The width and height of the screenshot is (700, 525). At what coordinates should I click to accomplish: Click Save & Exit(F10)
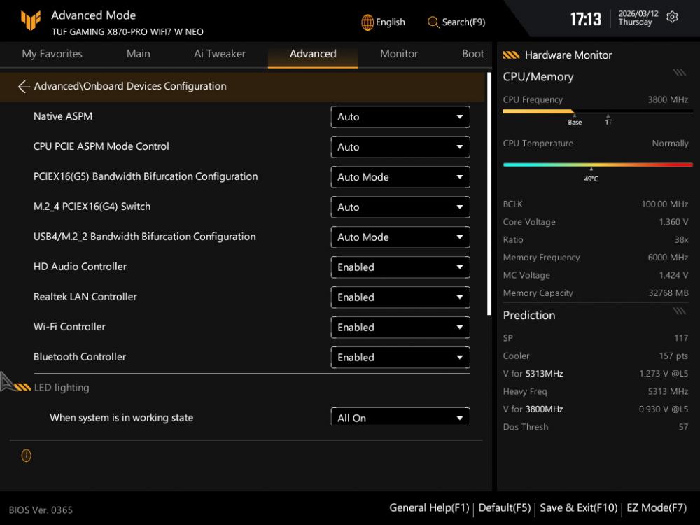tap(578, 508)
